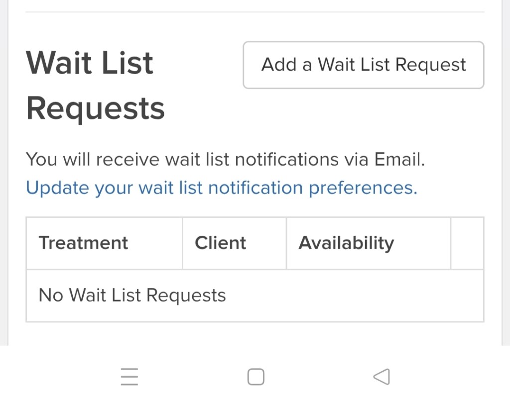
Task: Tap the Android home square icon
Action: point(255,377)
